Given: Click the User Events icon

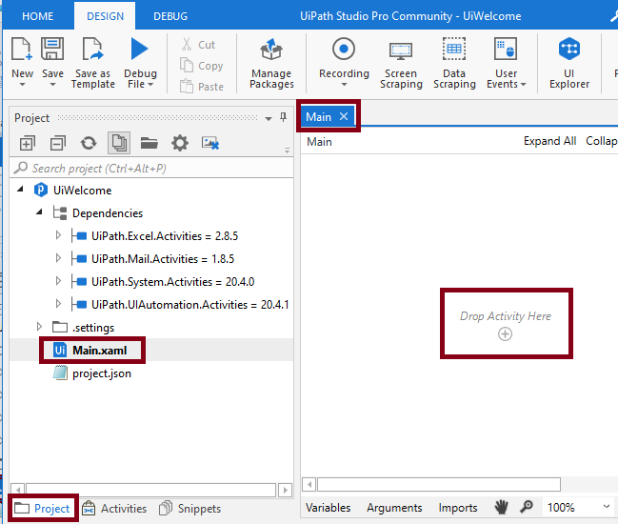Looking at the screenshot, I should tap(506, 49).
